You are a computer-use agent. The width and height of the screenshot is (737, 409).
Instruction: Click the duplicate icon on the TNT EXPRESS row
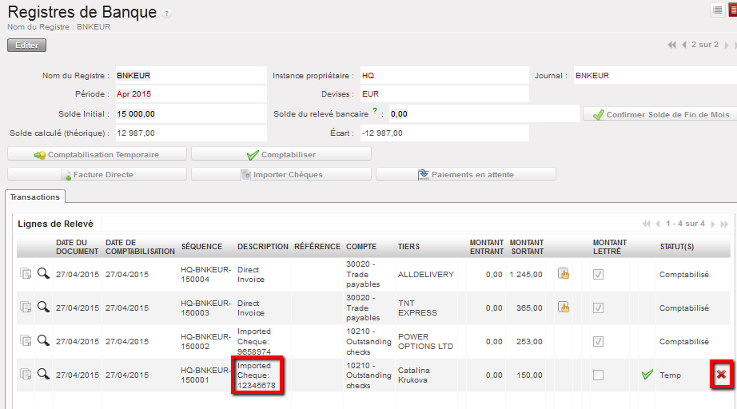pos(26,308)
